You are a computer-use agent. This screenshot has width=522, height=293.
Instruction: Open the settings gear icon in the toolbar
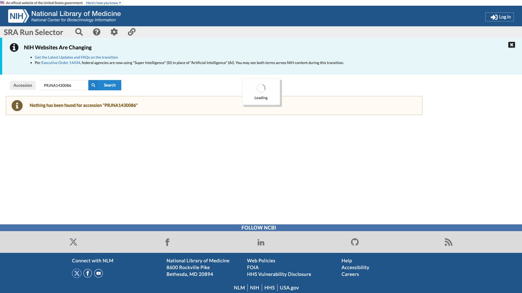click(114, 32)
